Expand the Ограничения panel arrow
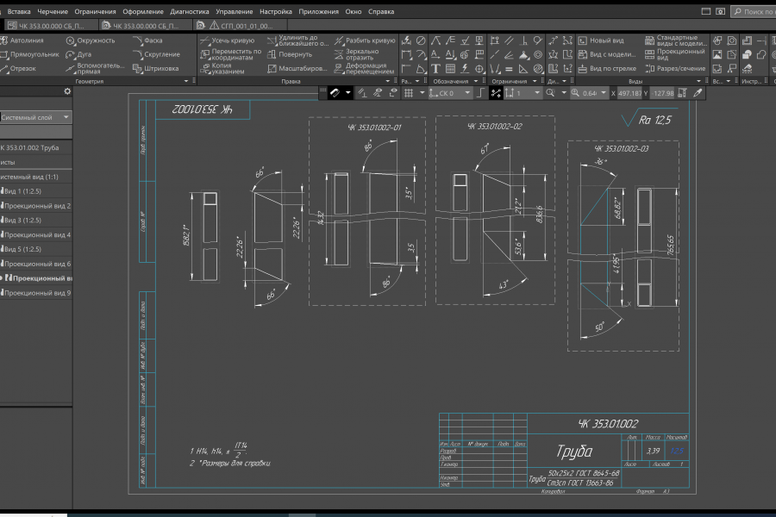This screenshot has width=776, height=517. (x=535, y=81)
